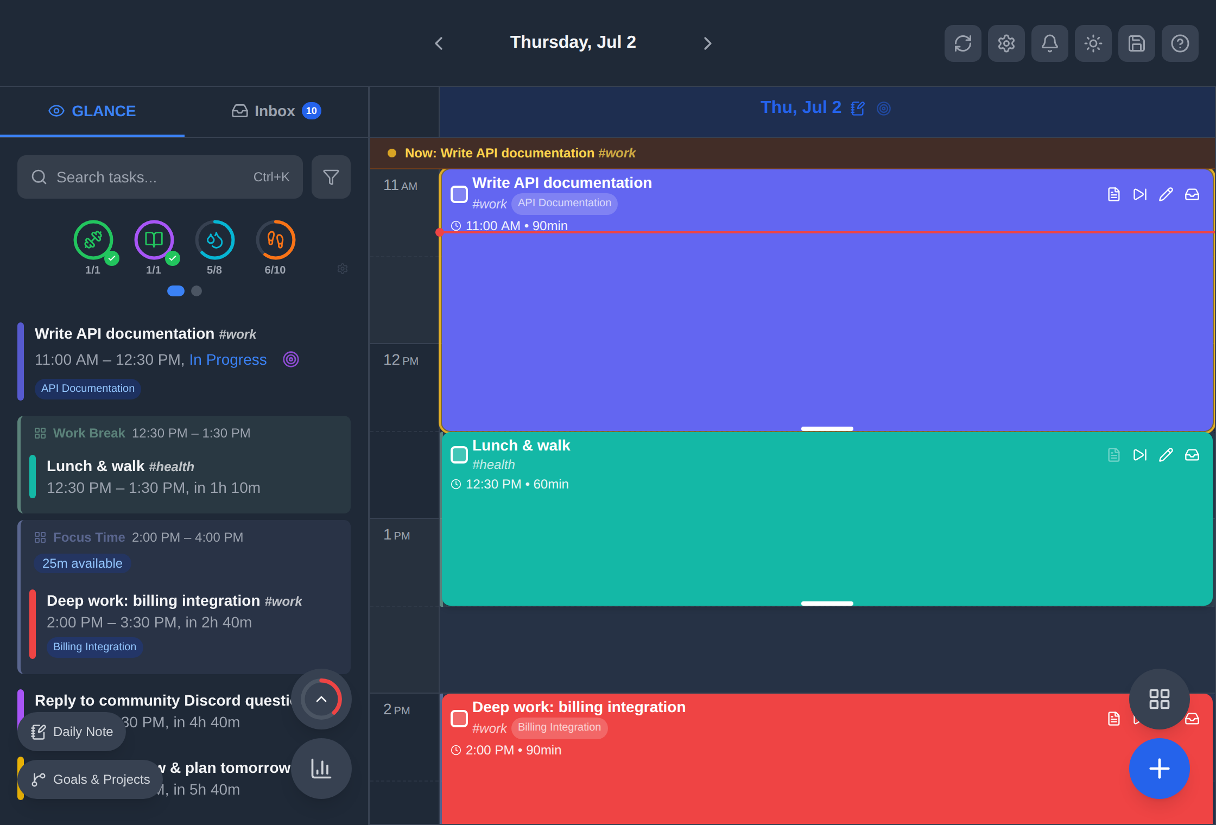This screenshot has height=825, width=1216.
Task: Switch to the GLANCE tab
Action: (x=92, y=111)
